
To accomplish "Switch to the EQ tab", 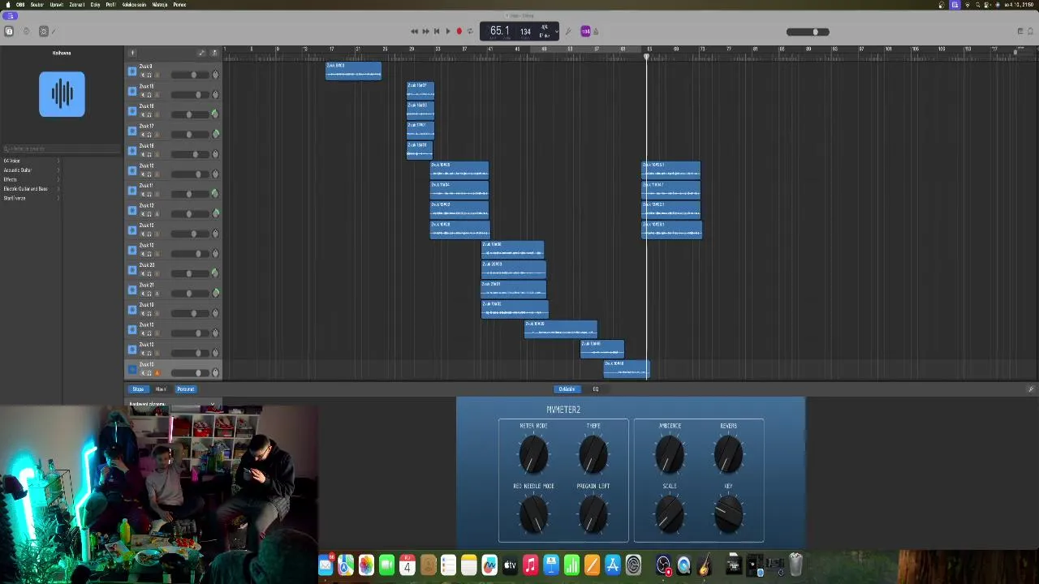I will pyautogui.click(x=596, y=389).
